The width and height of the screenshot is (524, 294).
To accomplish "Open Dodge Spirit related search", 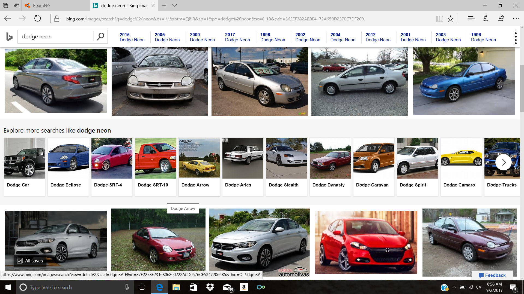I will pos(418,167).
